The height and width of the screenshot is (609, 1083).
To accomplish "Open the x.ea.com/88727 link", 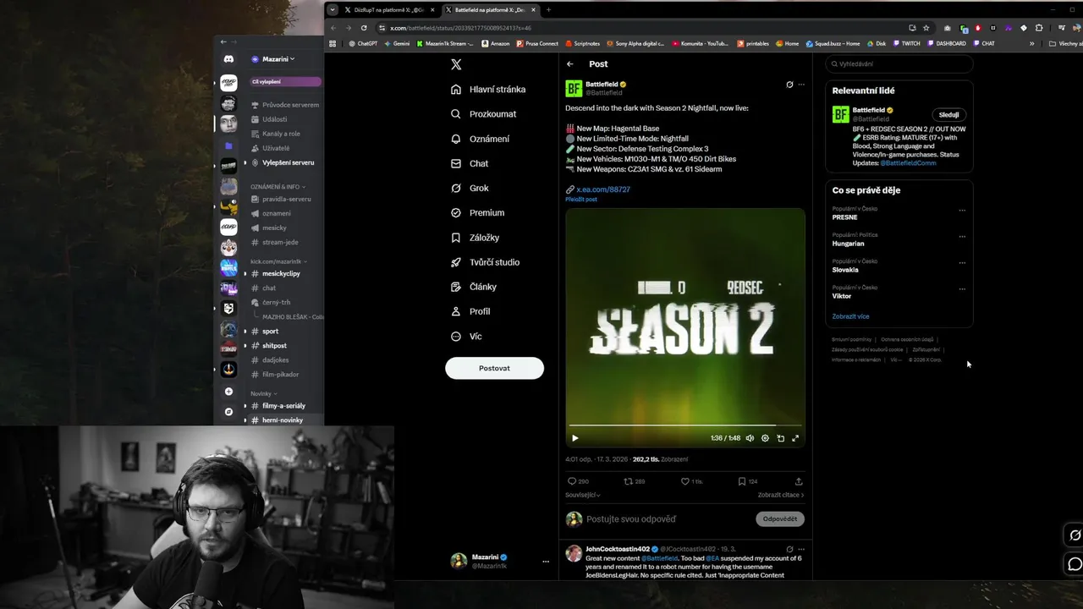I will click(603, 189).
